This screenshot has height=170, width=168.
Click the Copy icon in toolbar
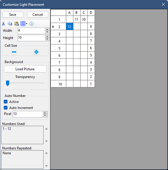pyautogui.click(x=10, y=24)
